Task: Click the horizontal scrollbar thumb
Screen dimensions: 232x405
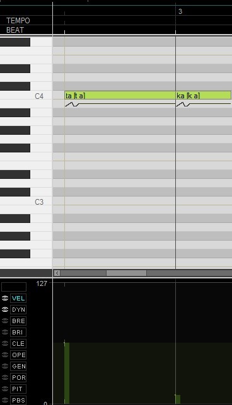Action: point(126,273)
